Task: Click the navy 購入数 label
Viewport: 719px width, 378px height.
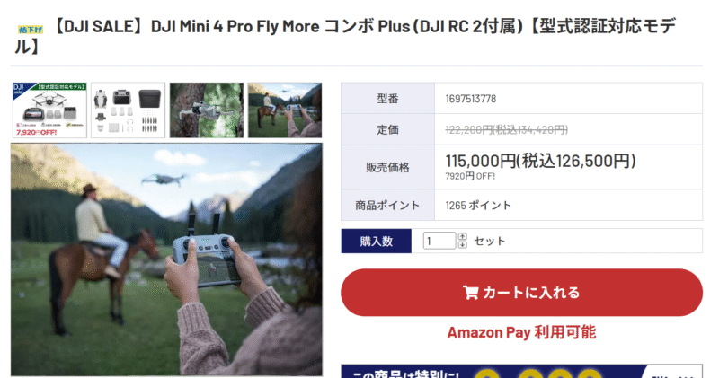Action: click(x=376, y=241)
